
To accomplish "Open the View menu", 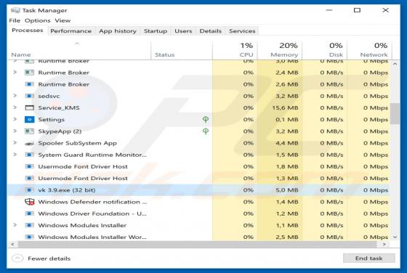I will pos(63,20).
